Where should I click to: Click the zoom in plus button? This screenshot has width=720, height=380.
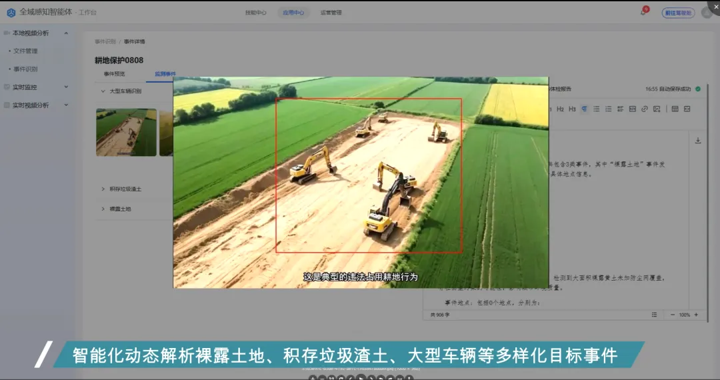(x=696, y=315)
